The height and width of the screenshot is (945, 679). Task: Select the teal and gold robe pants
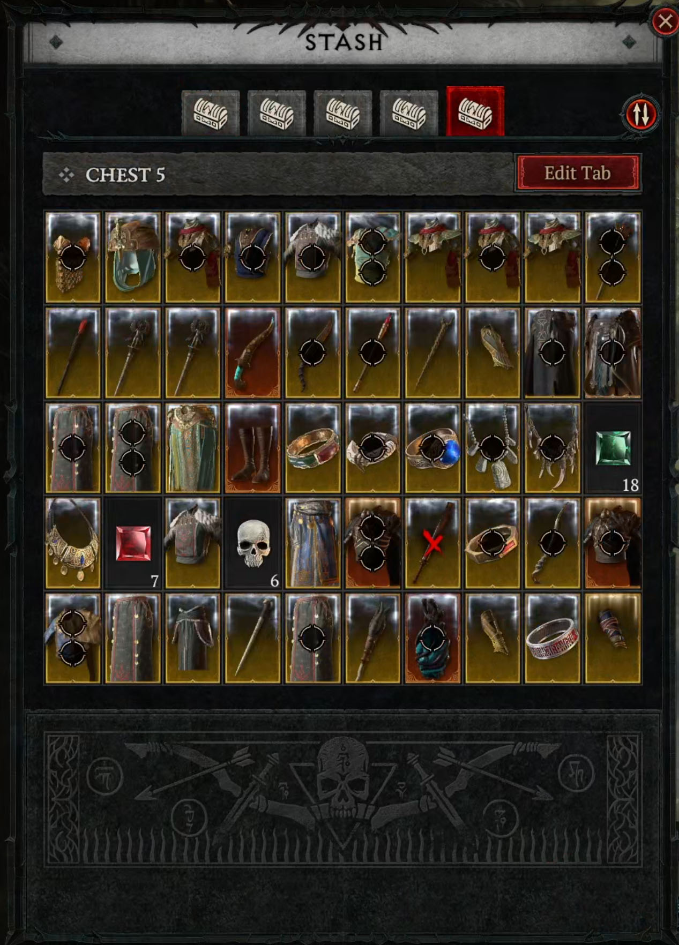tap(193, 448)
